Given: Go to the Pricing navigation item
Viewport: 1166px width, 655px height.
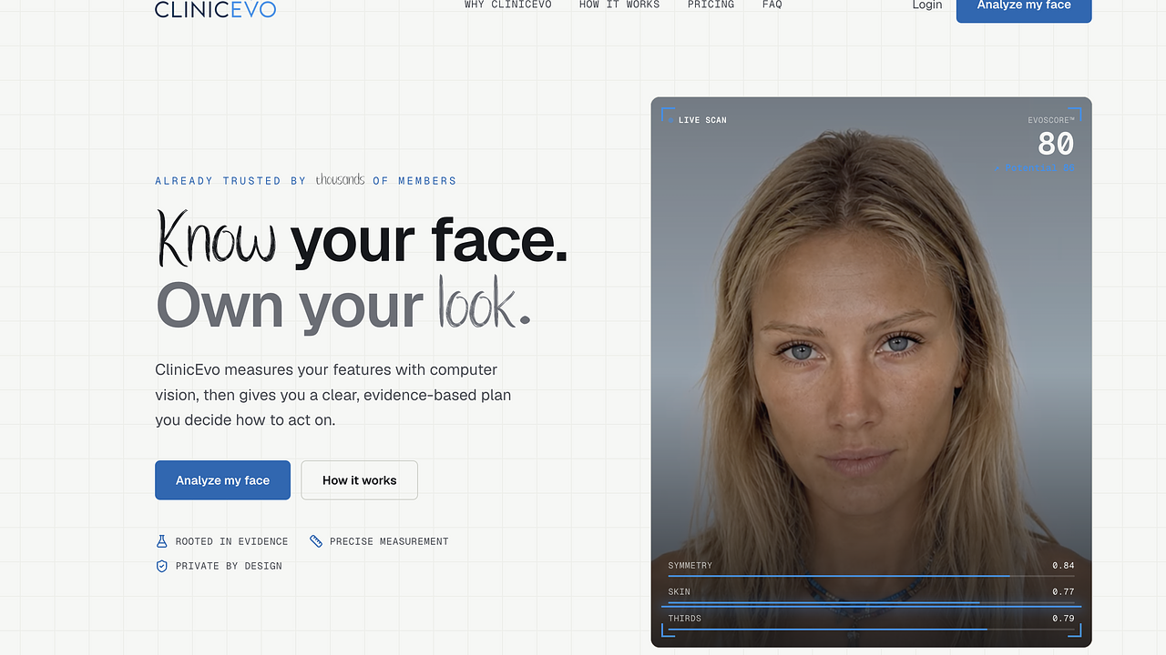Looking at the screenshot, I should pyautogui.click(x=711, y=5).
